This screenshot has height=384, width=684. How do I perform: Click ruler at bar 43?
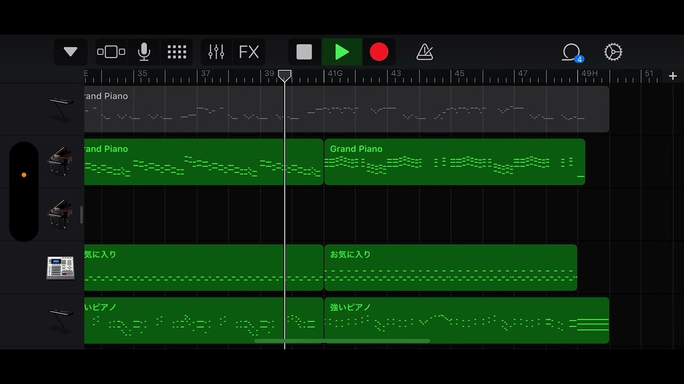tap(395, 74)
